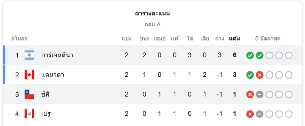The height and width of the screenshot is (126, 305).
Task: Click Canada's green win checkmark
Action: tap(250, 75)
